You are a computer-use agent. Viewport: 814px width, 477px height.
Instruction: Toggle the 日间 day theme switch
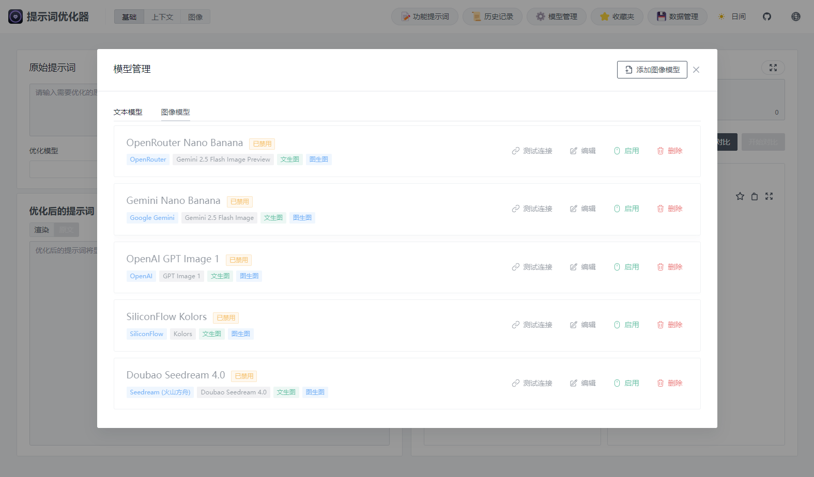tap(732, 17)
